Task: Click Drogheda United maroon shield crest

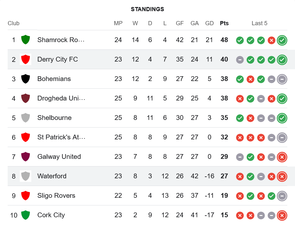Action: [26, 98]
